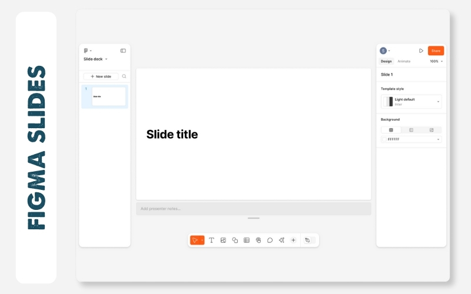Click the white FFFFFF color swatch
The image size is (471, 294).
[384, 139]
